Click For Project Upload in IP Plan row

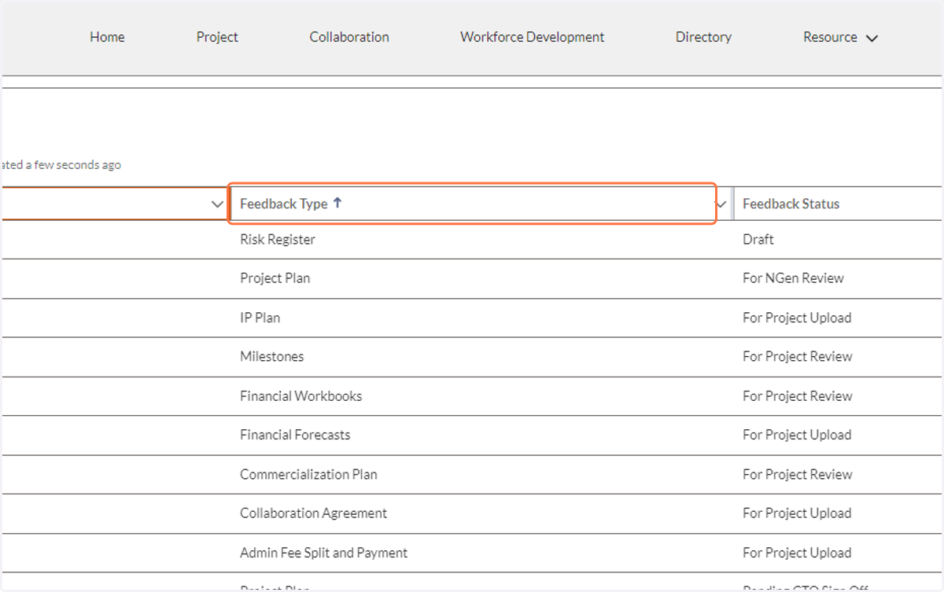point(797,318)
